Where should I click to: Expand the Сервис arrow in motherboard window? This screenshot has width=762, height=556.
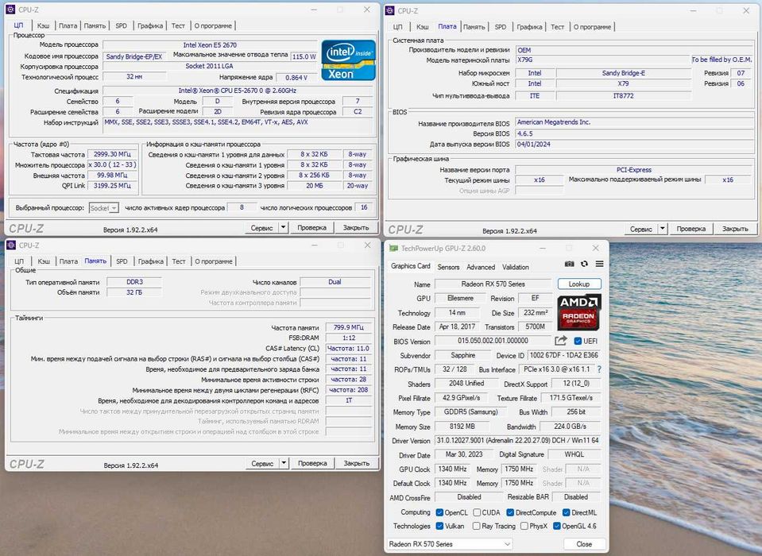pos(663,228)
